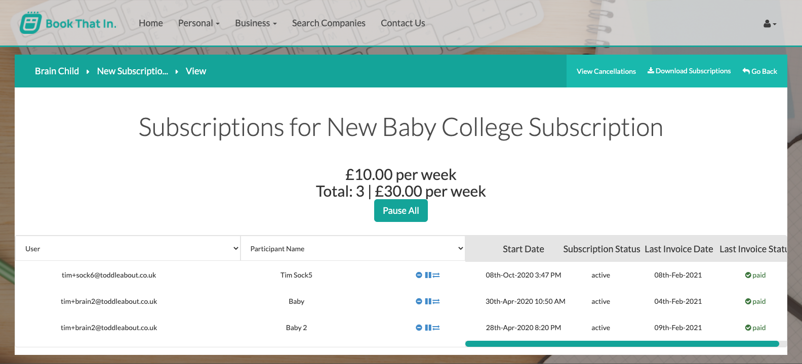Expand the Business menu
This screenshot has height=364, width=802.
click(x=256, y=23)
